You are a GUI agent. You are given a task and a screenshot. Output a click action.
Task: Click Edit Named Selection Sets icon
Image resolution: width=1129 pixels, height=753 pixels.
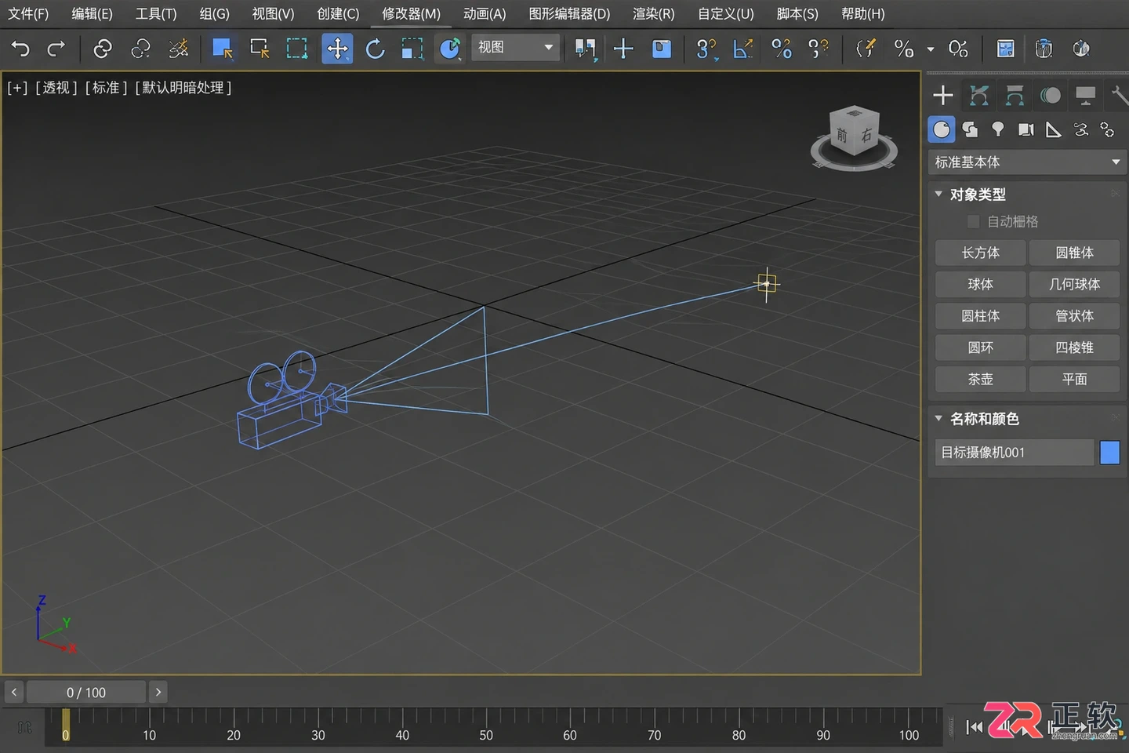pos(866,49)
